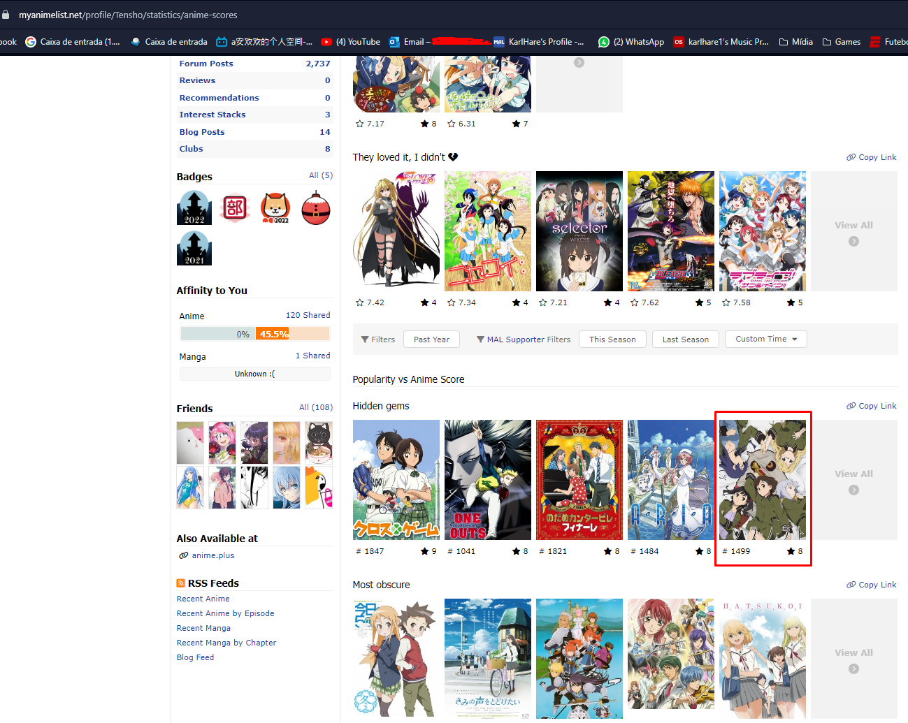Viewport: 908px width, 723px height.
Task: Click the lock icon in address bar
Action: click(6, 15)
